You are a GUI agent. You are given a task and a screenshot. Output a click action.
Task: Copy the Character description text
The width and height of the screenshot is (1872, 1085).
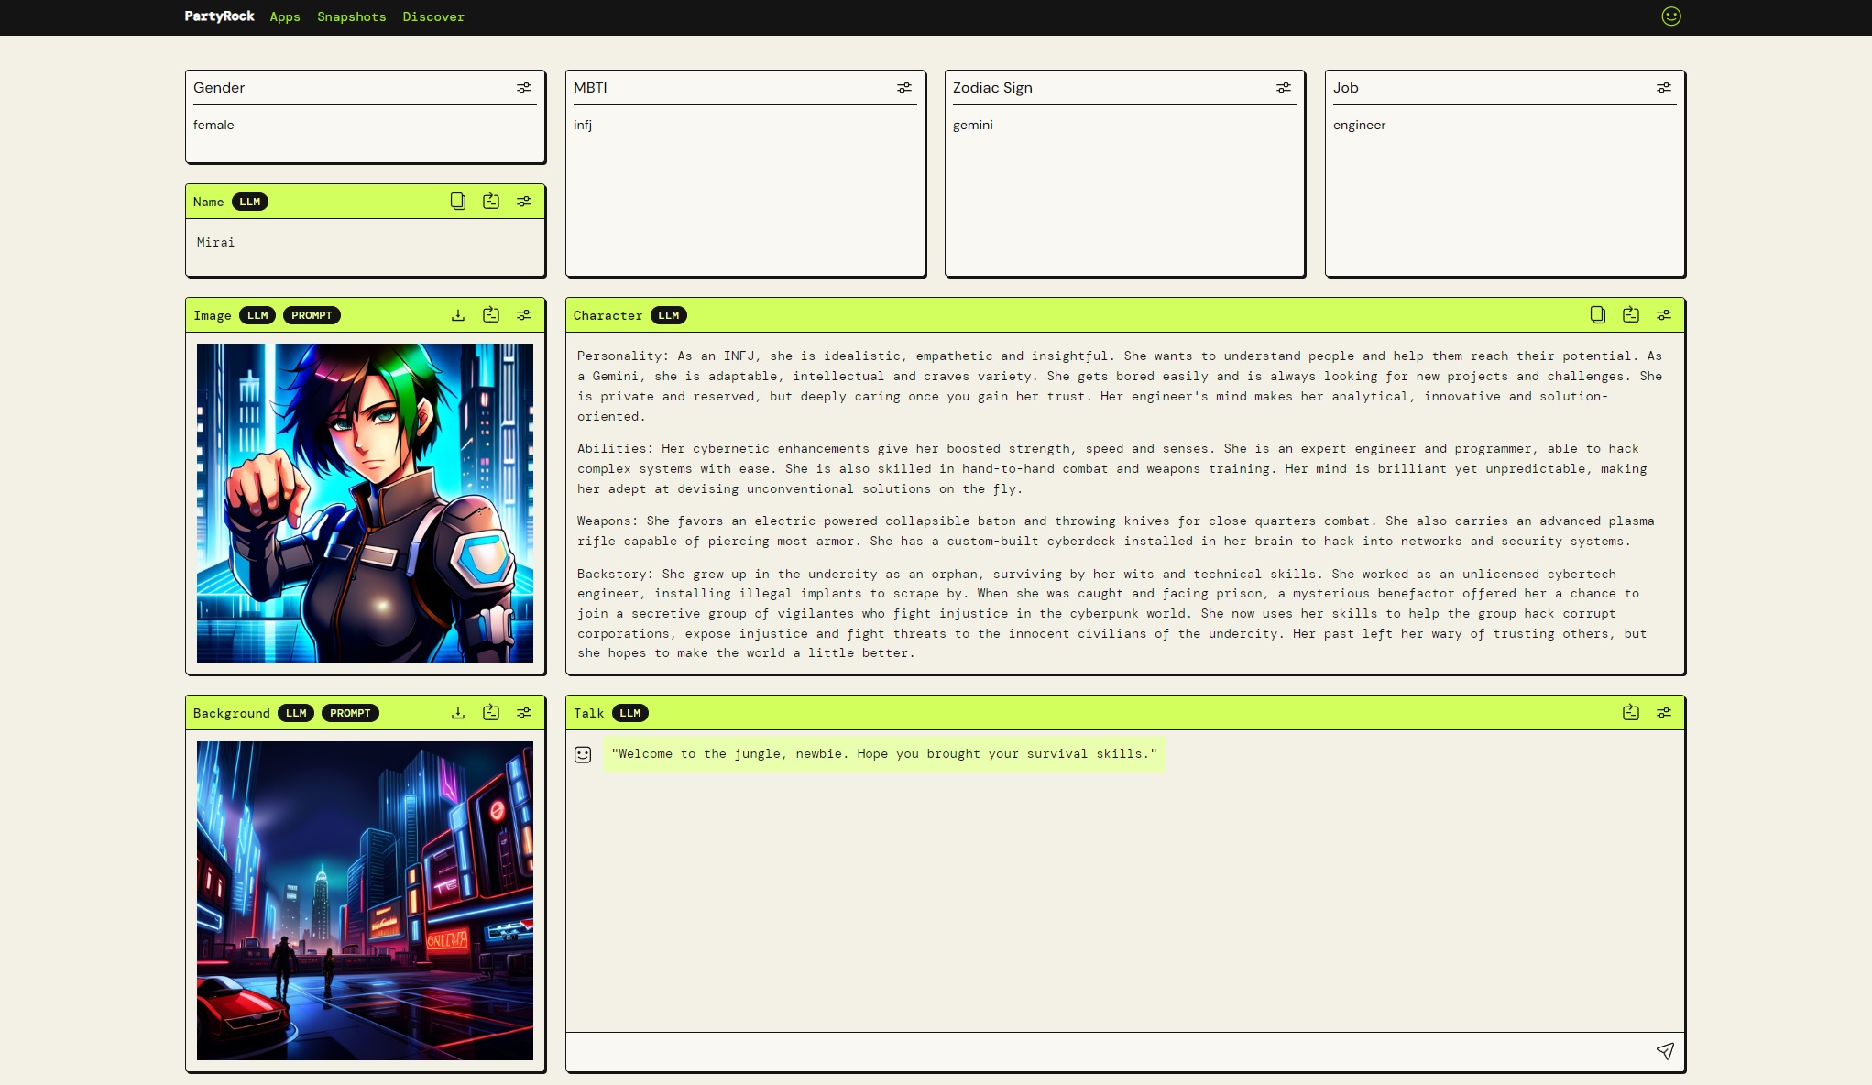coord(1598,315)
